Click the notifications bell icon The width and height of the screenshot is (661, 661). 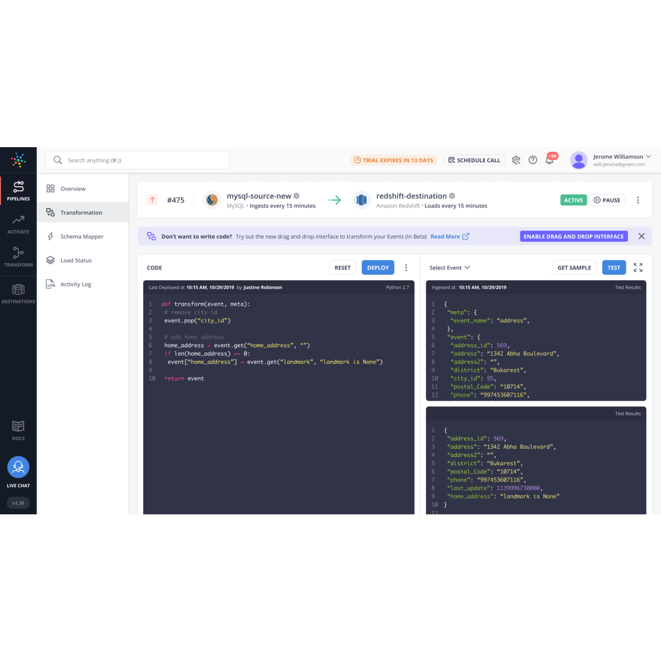(549, 161)
